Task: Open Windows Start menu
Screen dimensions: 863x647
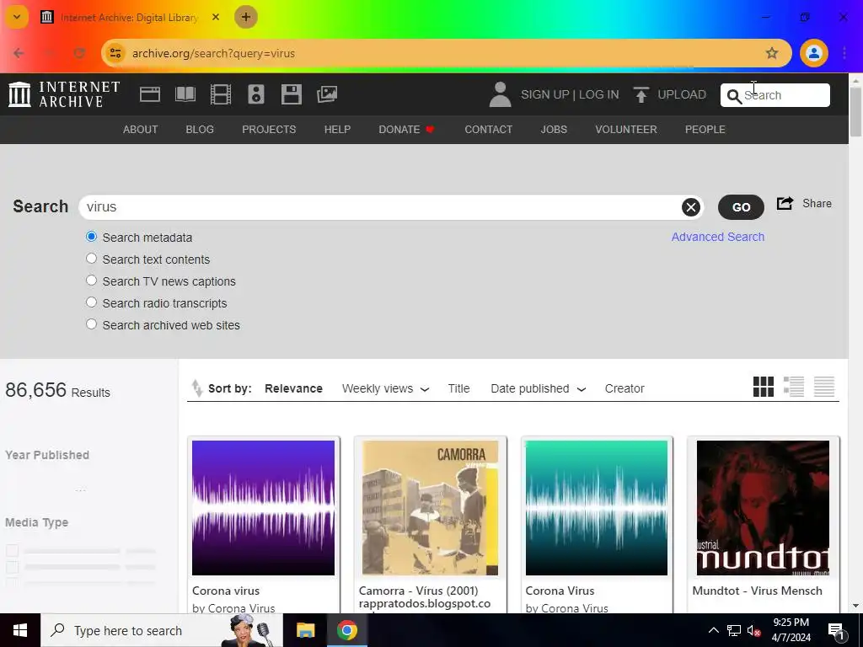Action: click(x=20, y=630)
